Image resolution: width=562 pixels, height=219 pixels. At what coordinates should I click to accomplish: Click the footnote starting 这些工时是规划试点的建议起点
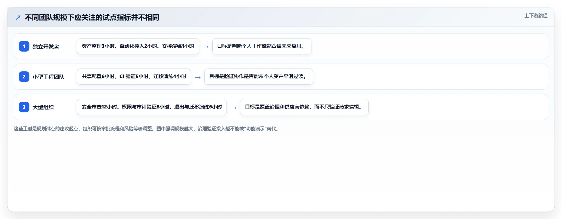[147, 129]
